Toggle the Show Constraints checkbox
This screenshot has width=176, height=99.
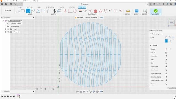[x=166, y=77]
